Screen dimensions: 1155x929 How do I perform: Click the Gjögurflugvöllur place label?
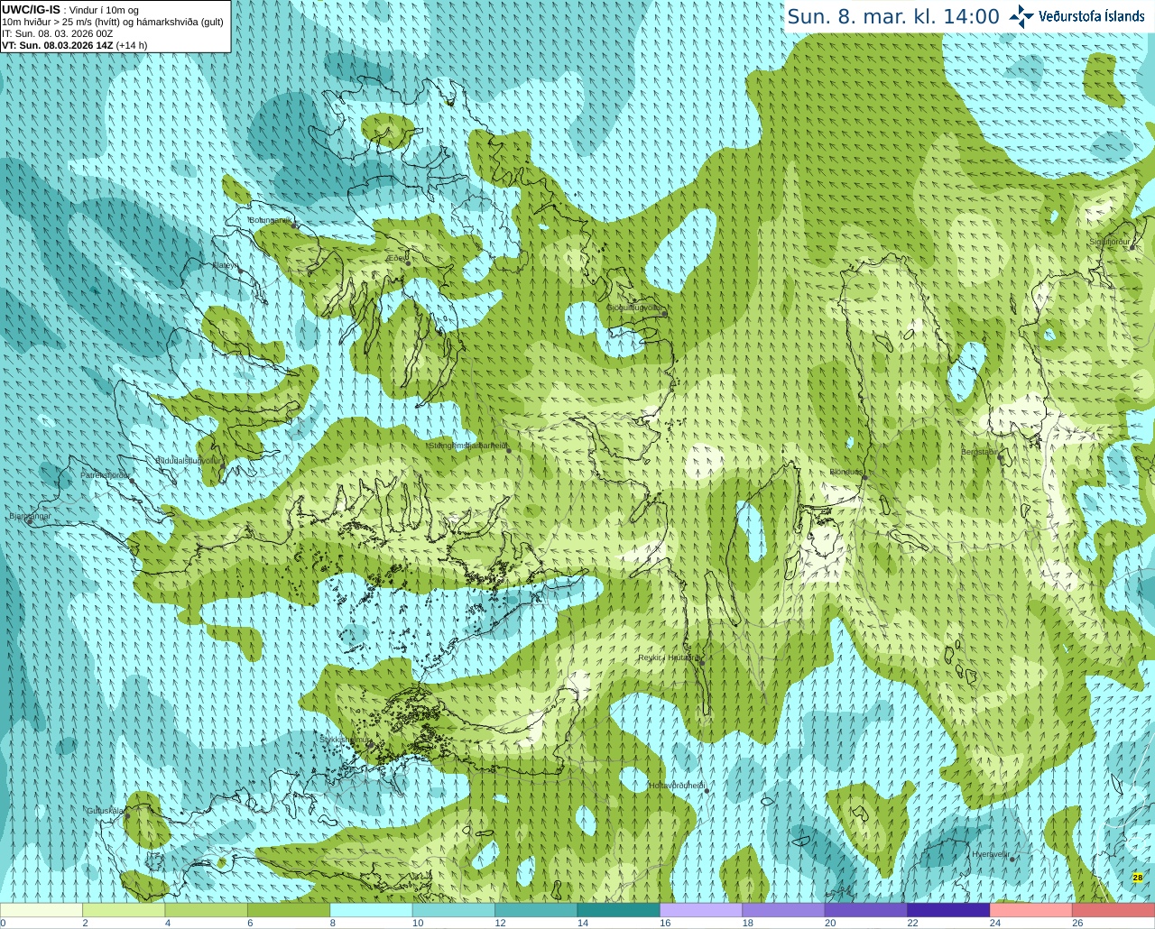tap(635, 308)
